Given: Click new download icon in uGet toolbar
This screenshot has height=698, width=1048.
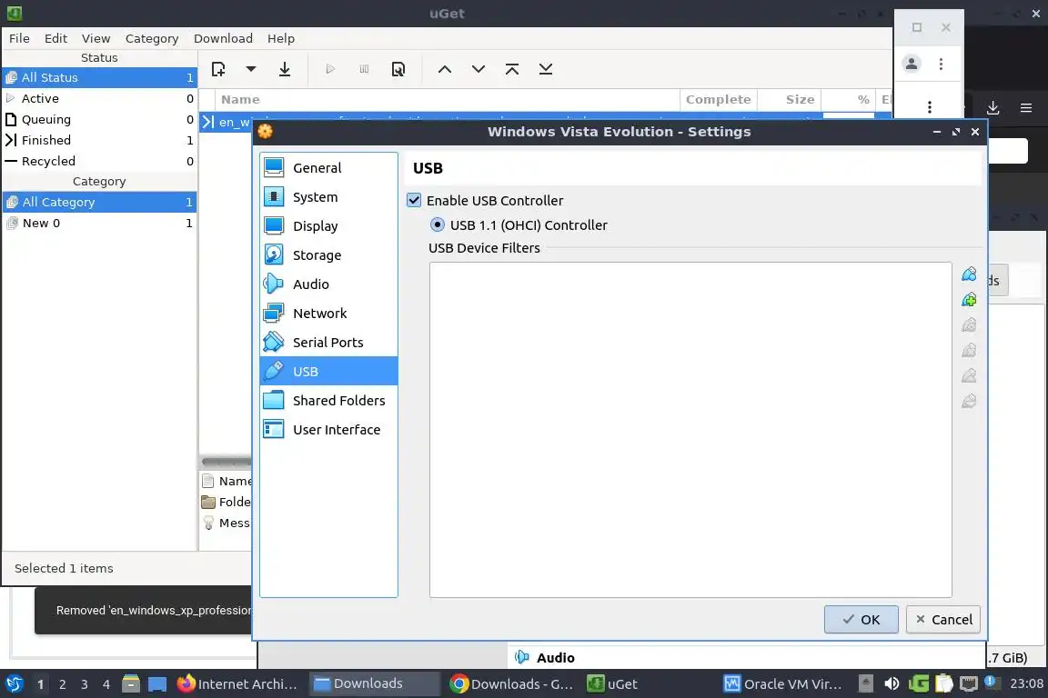Looking at the screenshot, I should point(218,69).
